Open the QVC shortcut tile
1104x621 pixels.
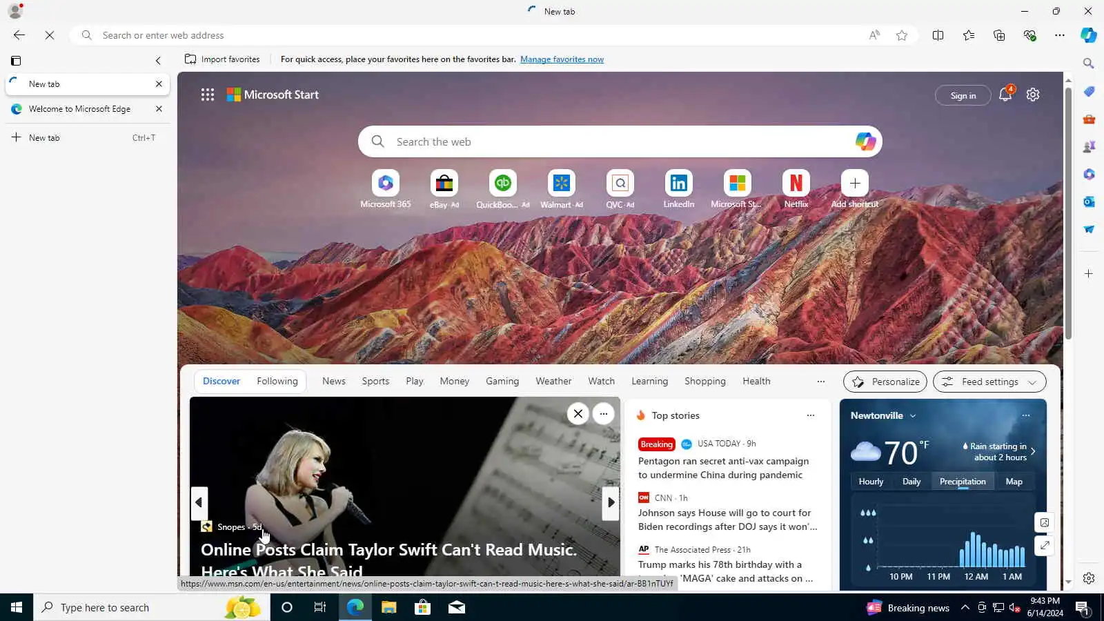point(620,189)
